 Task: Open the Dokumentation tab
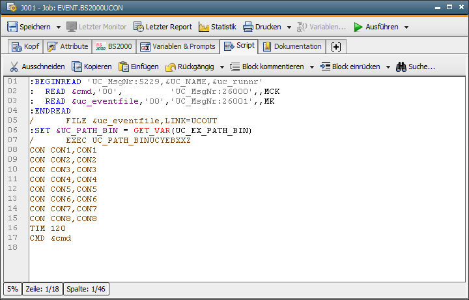tap(292, 47)
